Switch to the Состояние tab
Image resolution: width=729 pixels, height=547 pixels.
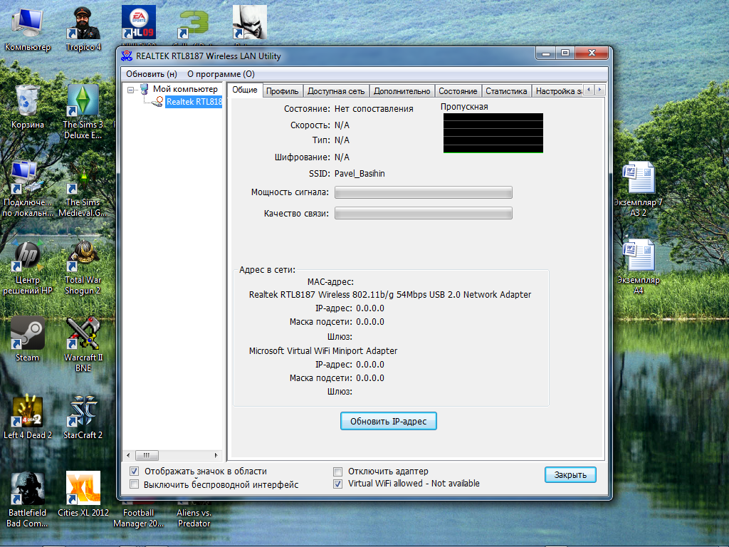[458, 91]
